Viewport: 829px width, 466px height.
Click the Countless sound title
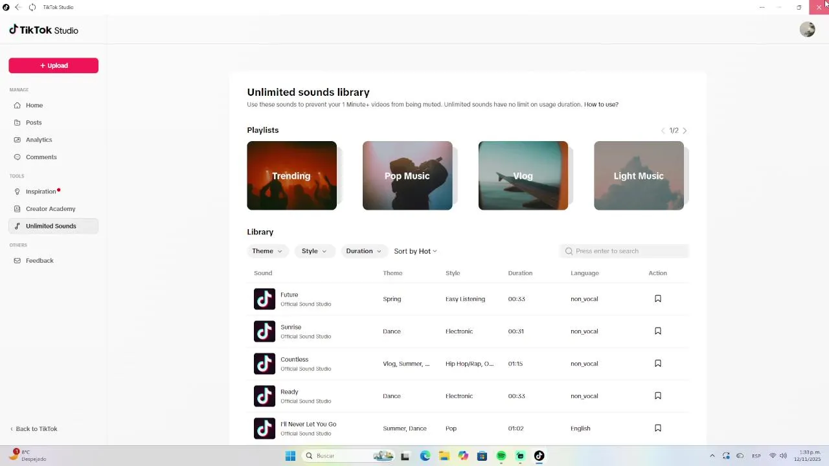(x=294, y=359)
